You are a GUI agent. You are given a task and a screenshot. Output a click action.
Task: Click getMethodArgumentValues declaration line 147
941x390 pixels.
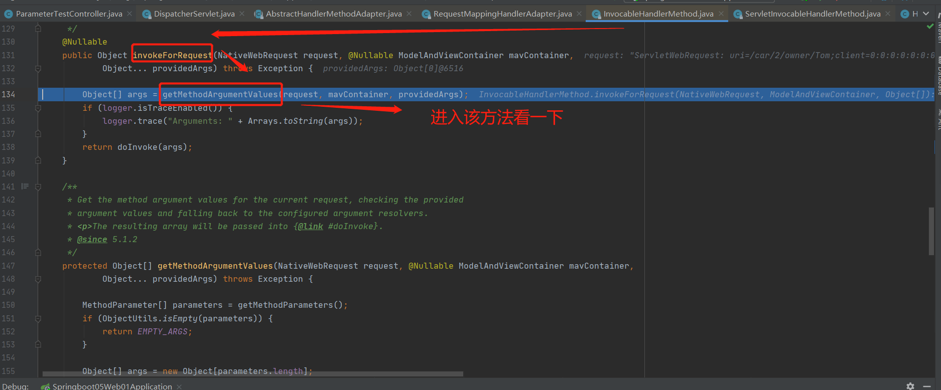tap(215, 266)
